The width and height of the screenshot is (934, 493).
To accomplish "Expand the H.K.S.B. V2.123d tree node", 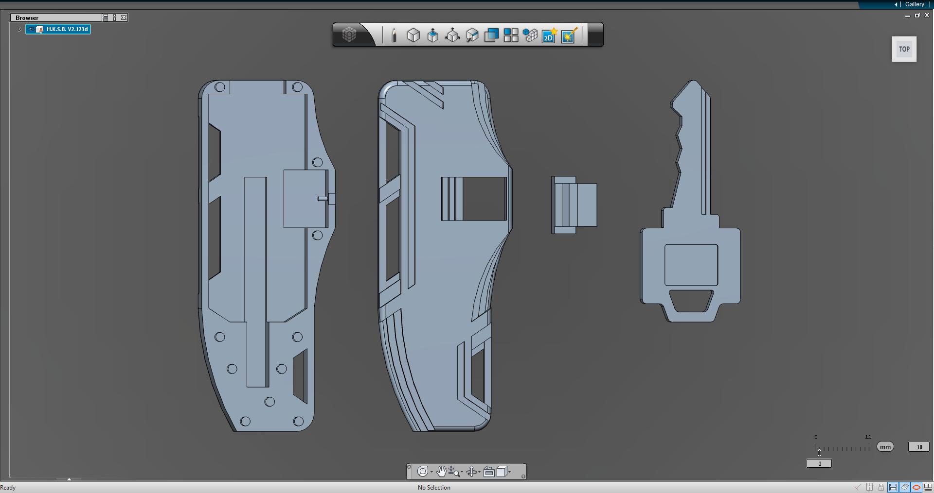I will click(19, 29).
